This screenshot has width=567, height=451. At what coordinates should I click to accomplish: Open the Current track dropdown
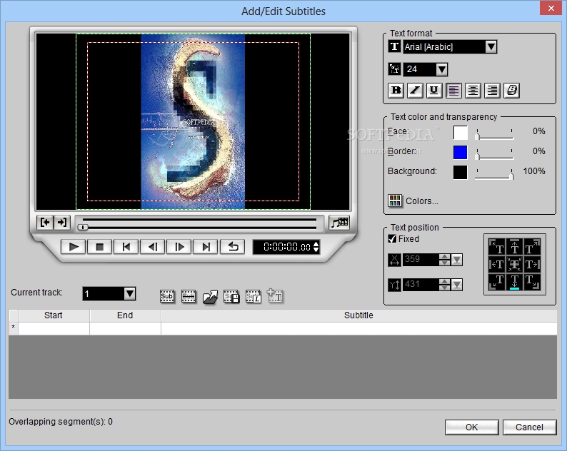[x=129, y=293]
